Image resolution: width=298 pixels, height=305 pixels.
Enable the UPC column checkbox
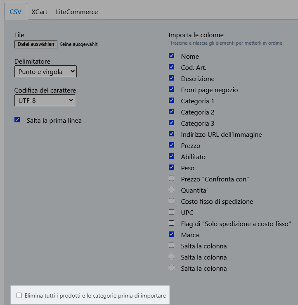click(x=172, y=212)
